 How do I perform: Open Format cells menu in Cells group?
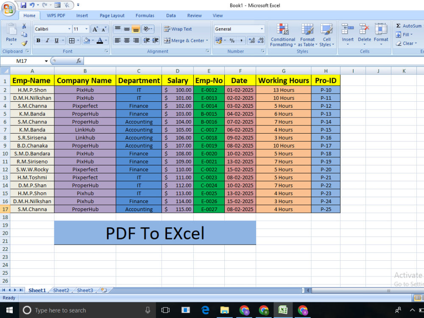(381, 34)
